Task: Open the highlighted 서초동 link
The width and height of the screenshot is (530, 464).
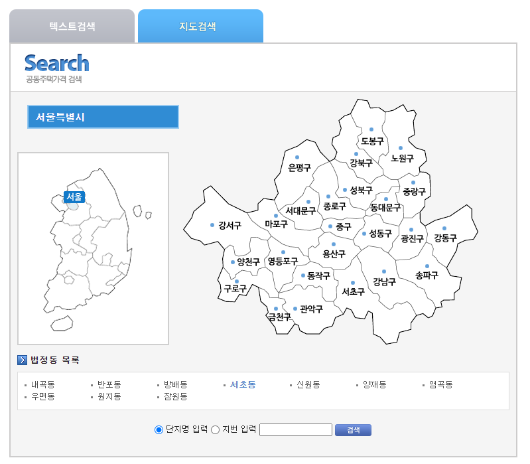Action: [243, 384]
